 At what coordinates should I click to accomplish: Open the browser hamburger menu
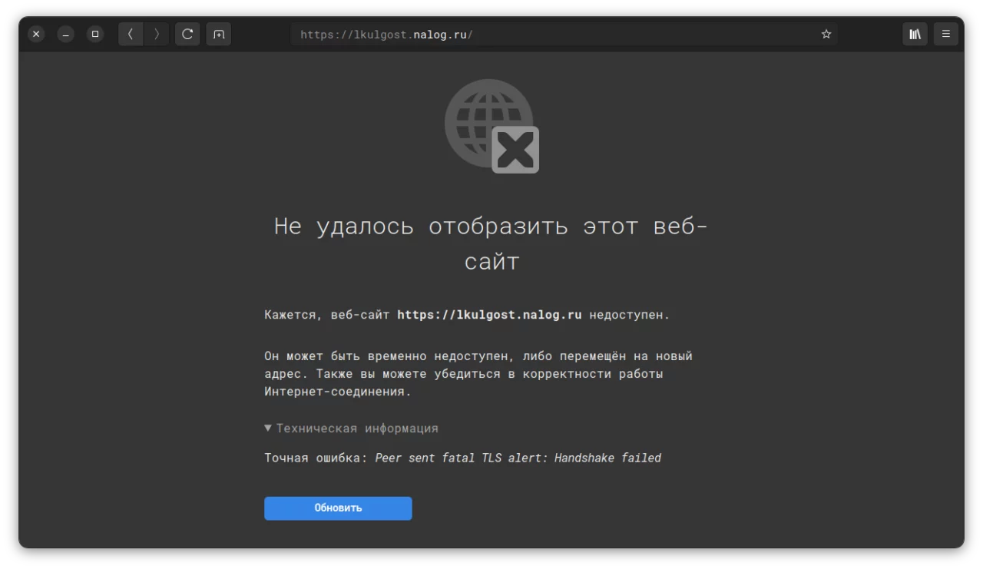[x=946, y=34]
